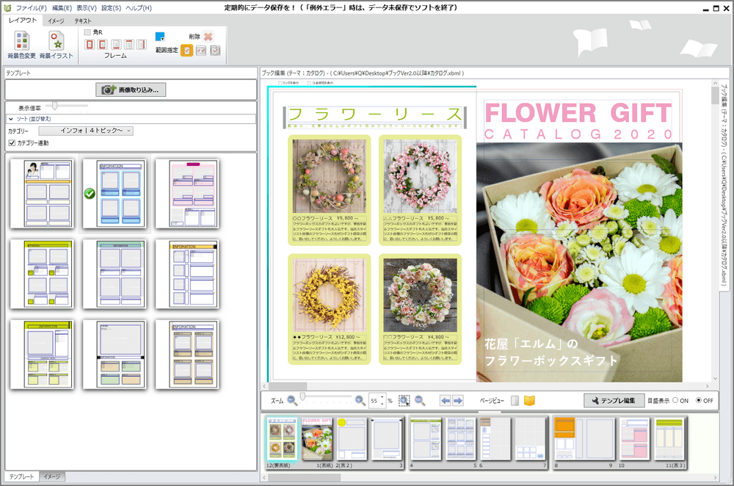The height and width of the screenshot is (486, 734).
Task: Open the blue frame color dropdown
Action: tap(160, 36)
